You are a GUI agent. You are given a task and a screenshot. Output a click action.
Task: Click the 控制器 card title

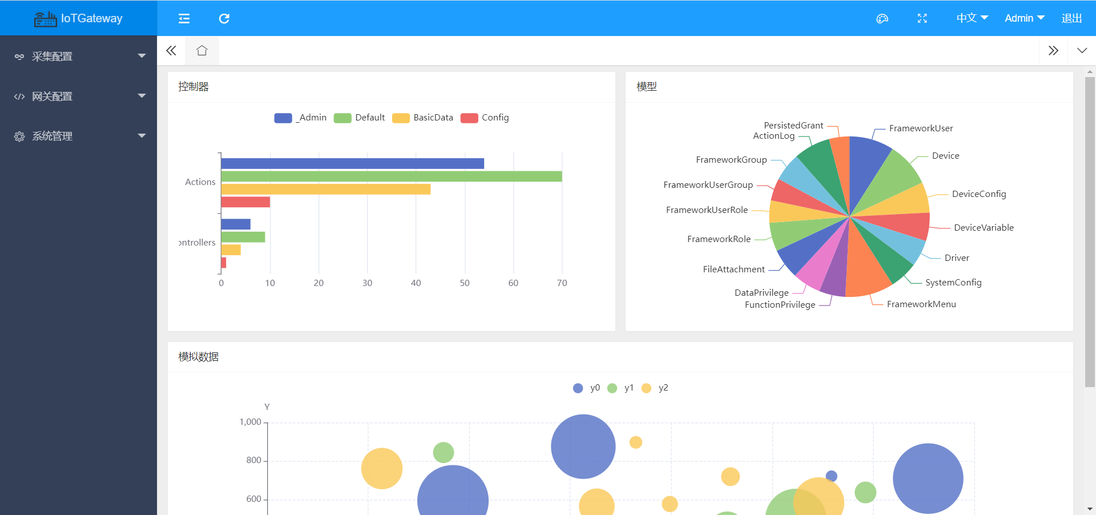point(194,87)
